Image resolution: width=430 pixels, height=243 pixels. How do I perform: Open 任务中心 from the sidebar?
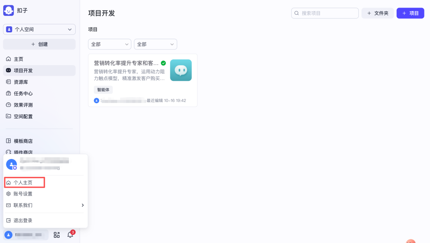tap(39, 94)
